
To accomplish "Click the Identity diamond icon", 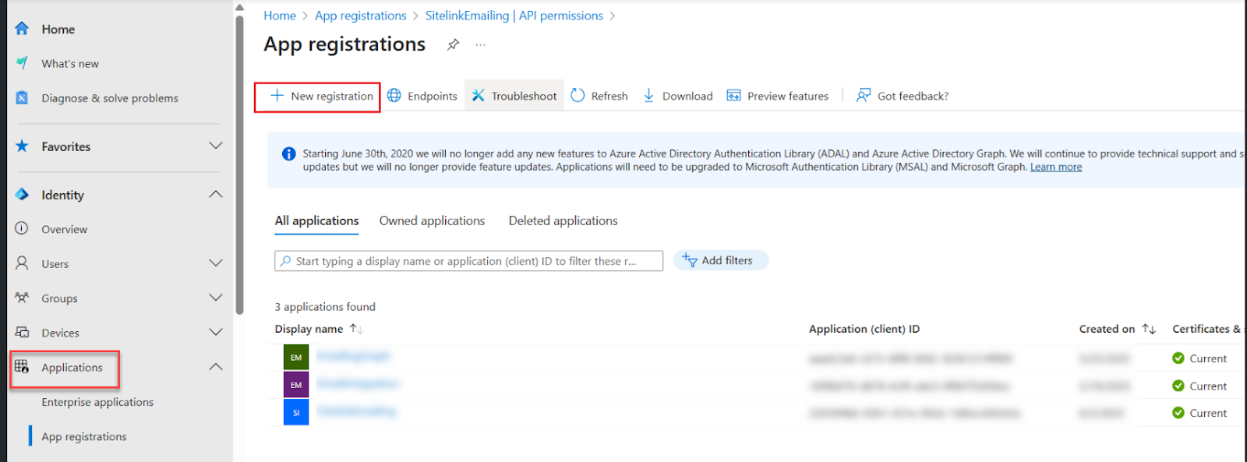I will pos(22,194).
